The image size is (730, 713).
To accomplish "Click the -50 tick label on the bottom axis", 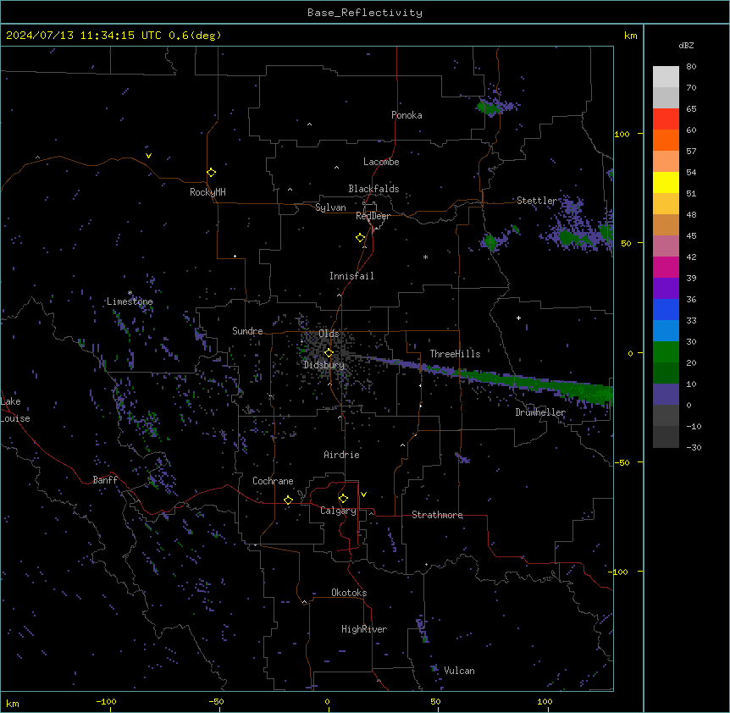I will 216,701.
